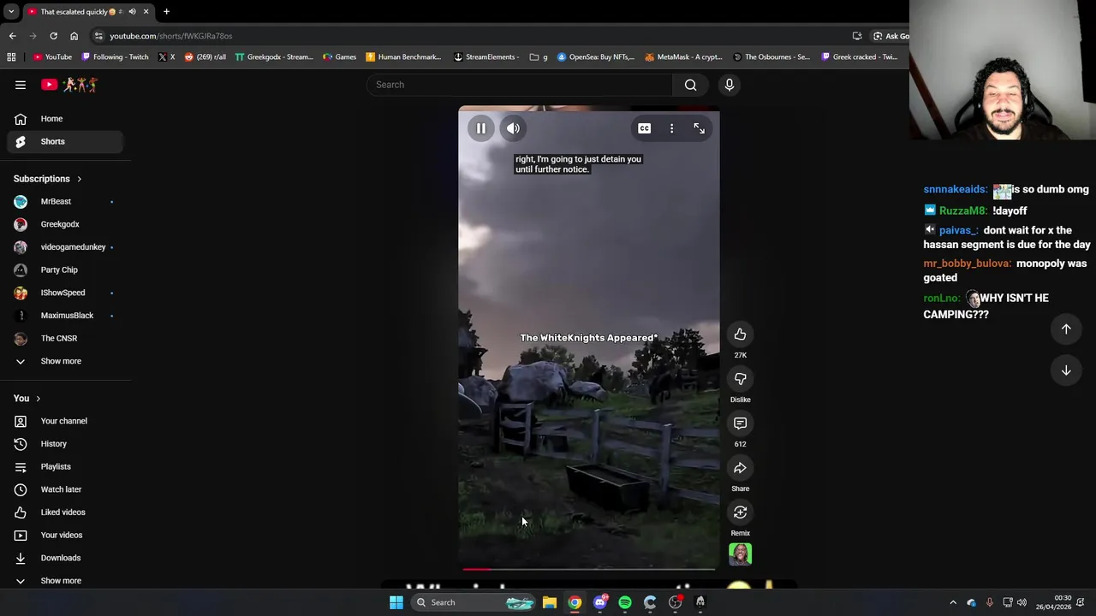This screenshot has height=616, width=1096.
Task: Open the YouTube bookmark
Action: [x=52, y=57]
